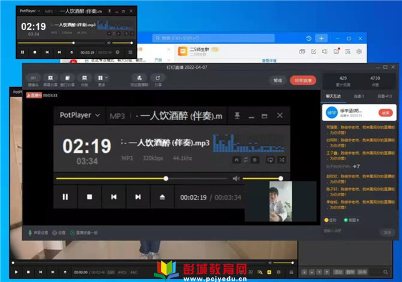The height and width of the screenshot is (282, 402).
Task: Select 屏幕分享 screen share in live toolbar
Action: click(50, 80)
